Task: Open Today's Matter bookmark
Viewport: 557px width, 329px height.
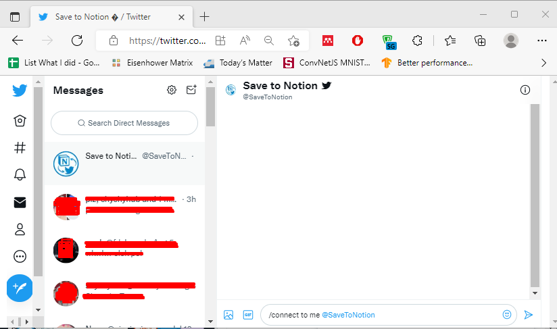Action: click(238, 63)
